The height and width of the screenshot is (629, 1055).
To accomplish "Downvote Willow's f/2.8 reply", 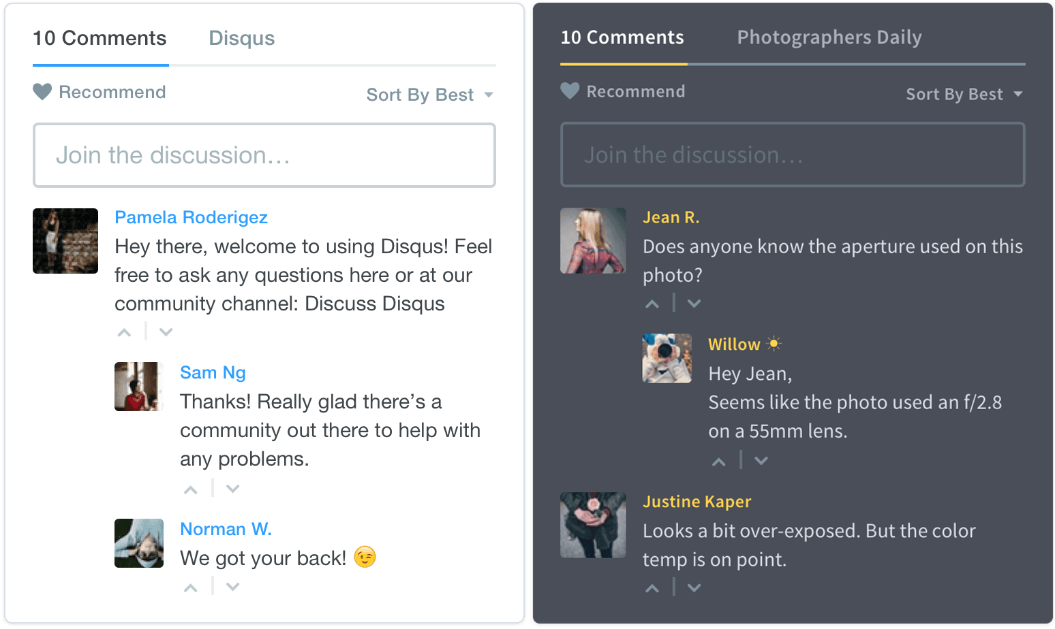I will tap(761, 462).
